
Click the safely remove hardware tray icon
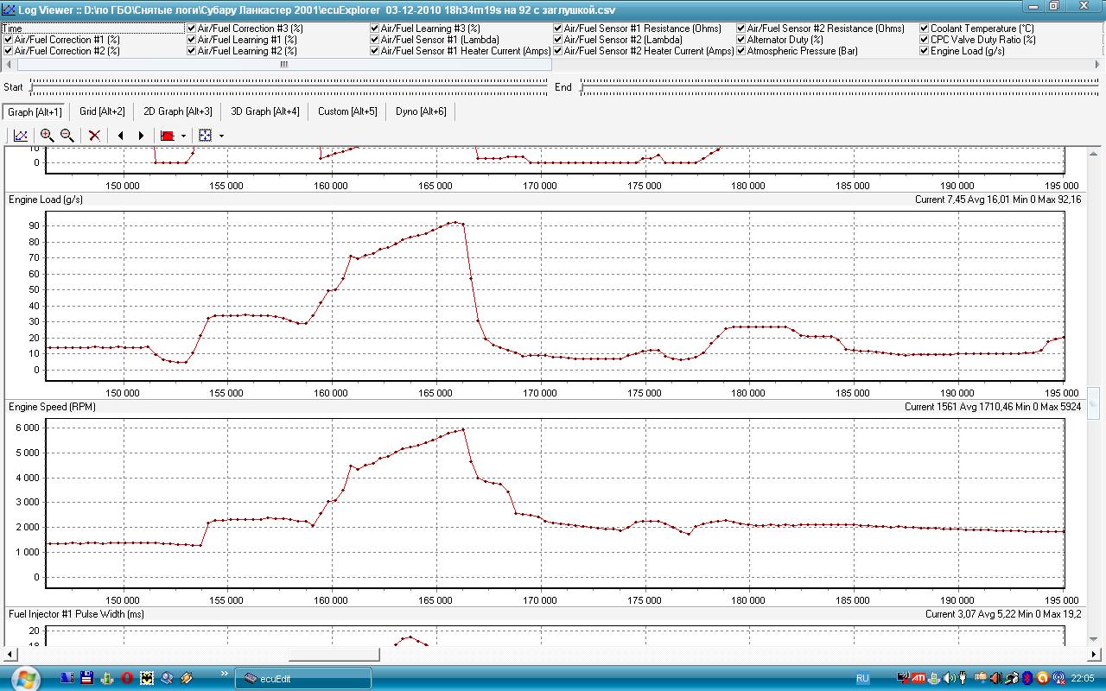click(1012, 678)
